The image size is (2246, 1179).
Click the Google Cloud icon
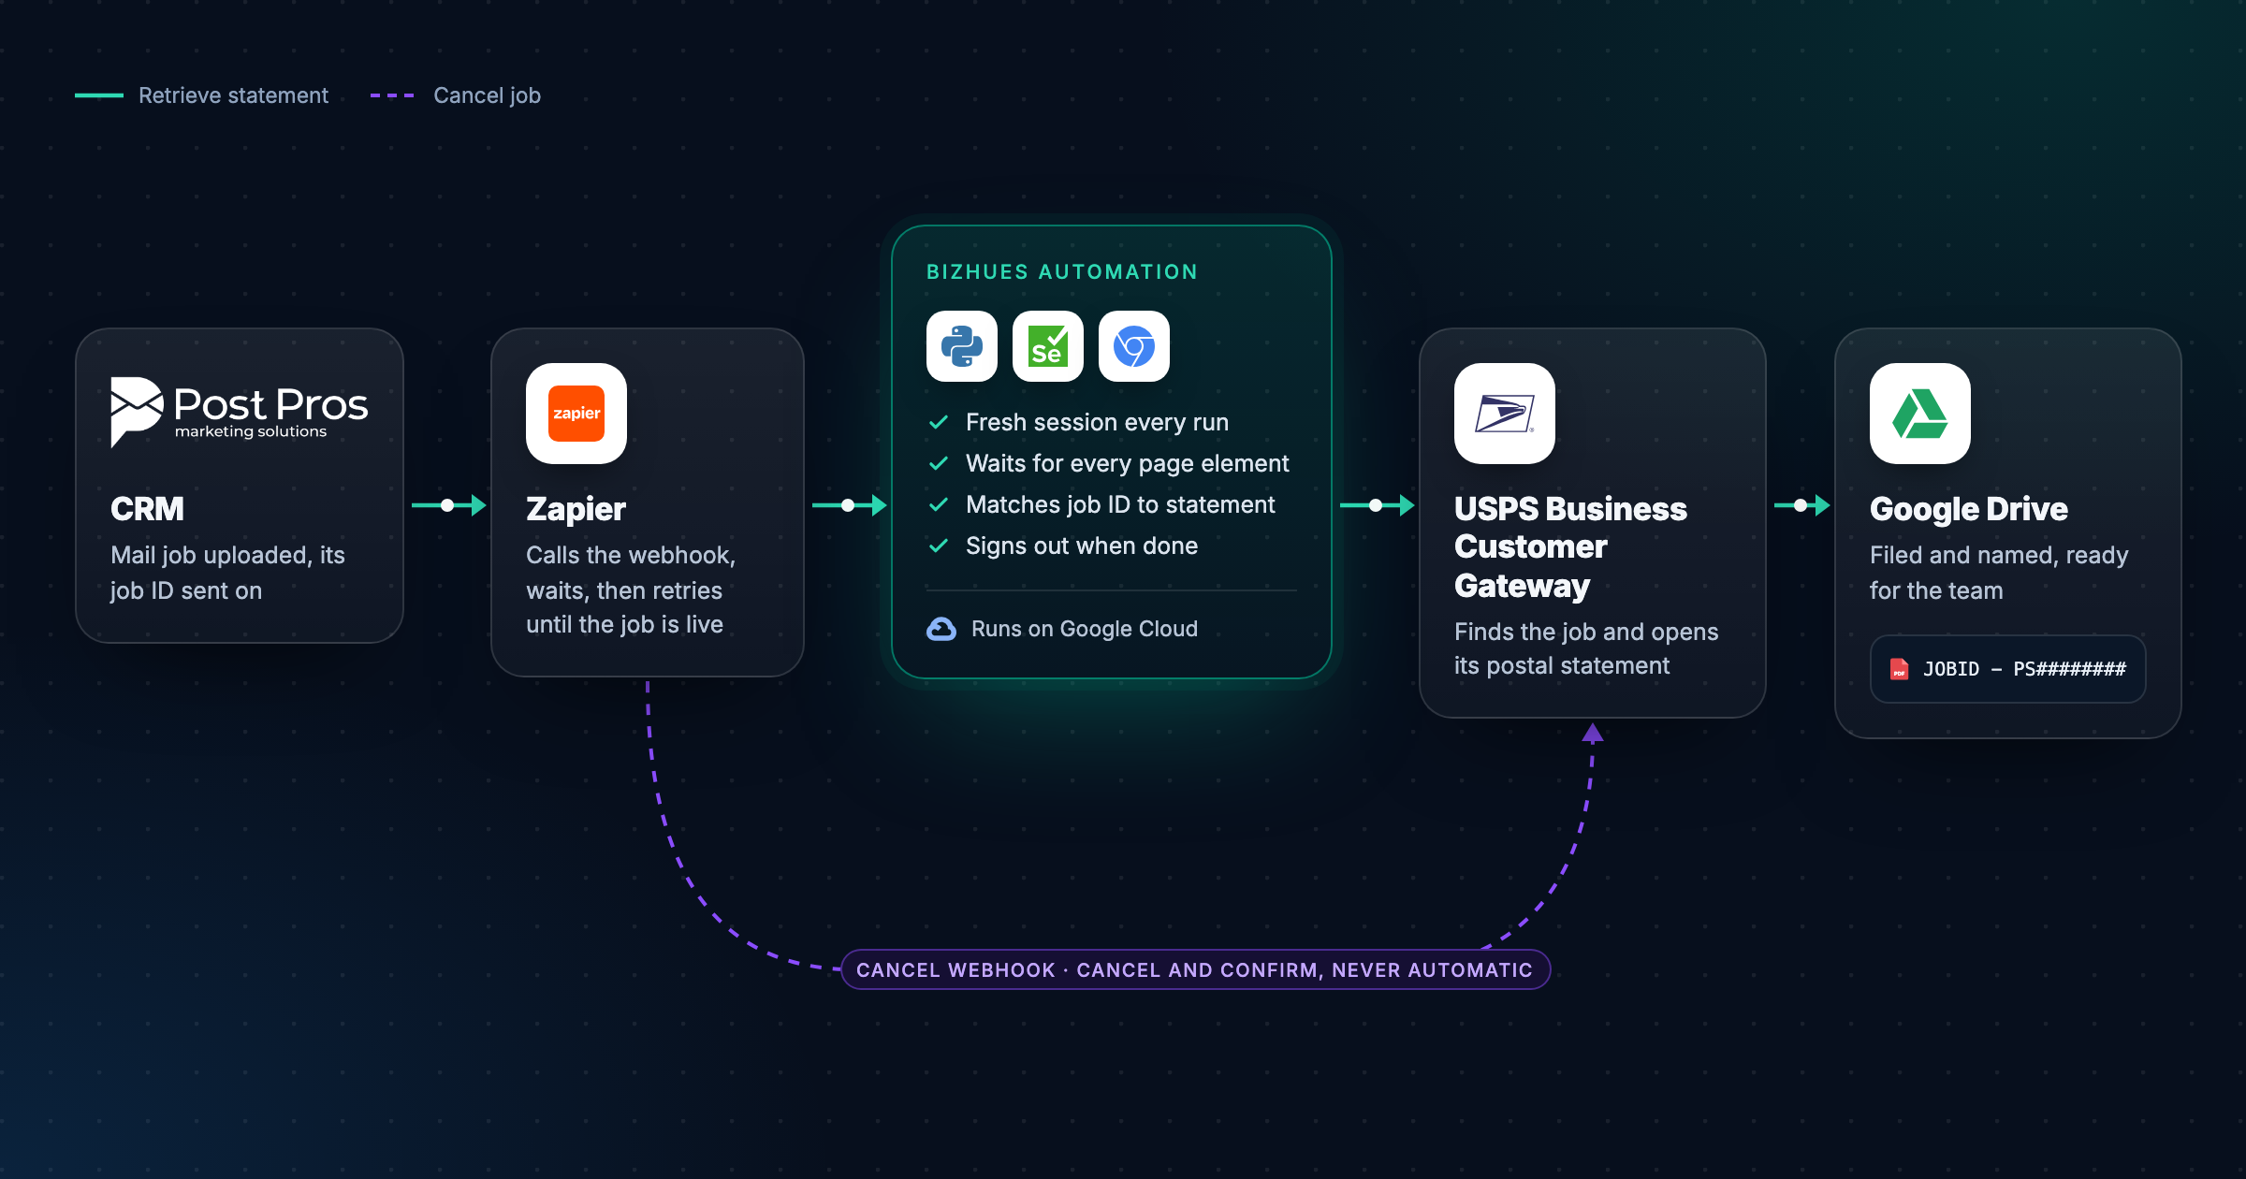pyautogui.click(x=941, y=629)
